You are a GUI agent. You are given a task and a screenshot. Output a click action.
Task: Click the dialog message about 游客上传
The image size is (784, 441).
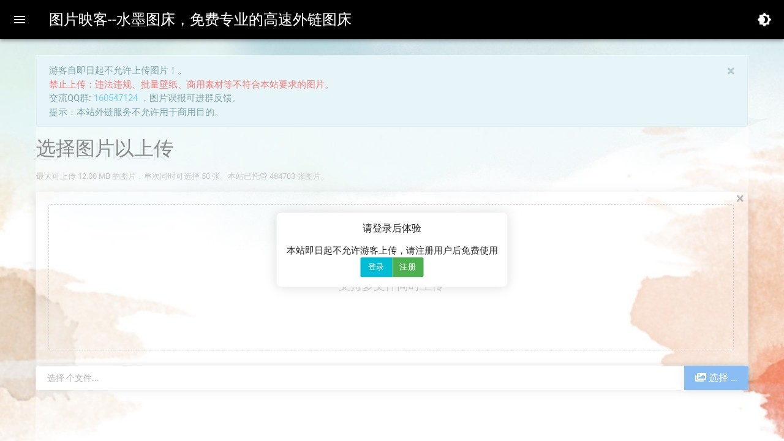click(x=391, y=251)
